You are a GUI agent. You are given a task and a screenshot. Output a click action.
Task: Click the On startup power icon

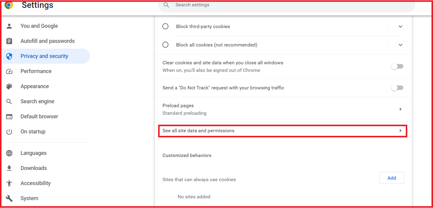[x=9, y=131]
